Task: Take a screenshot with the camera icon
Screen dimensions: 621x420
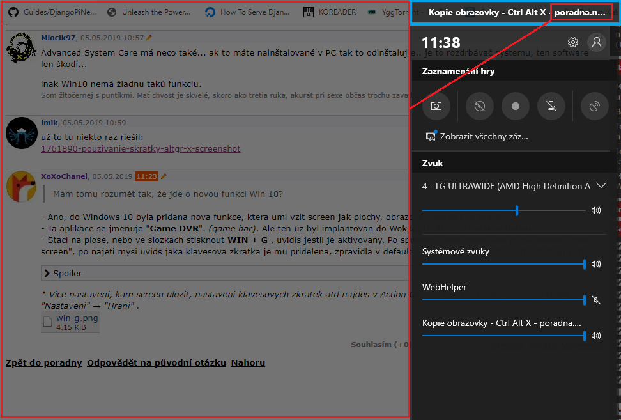Action: click(x=436, y=106)
